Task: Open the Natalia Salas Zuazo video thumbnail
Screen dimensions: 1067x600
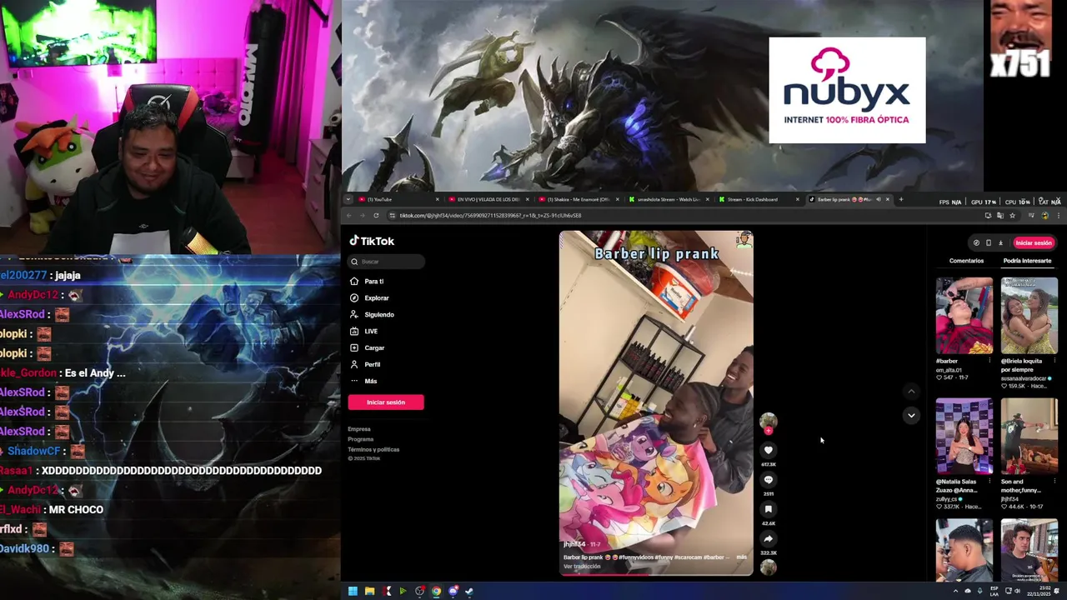Action: click(964, 436)
